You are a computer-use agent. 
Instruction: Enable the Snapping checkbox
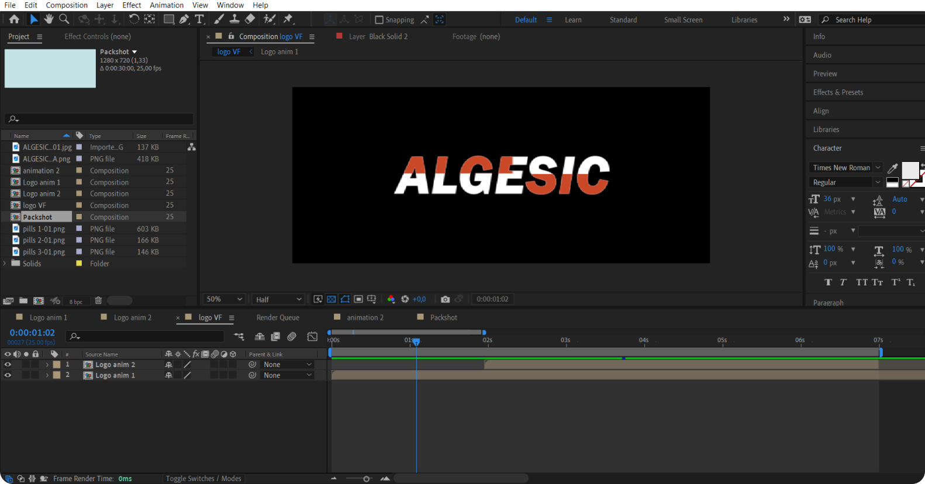[x=379, y=20]
